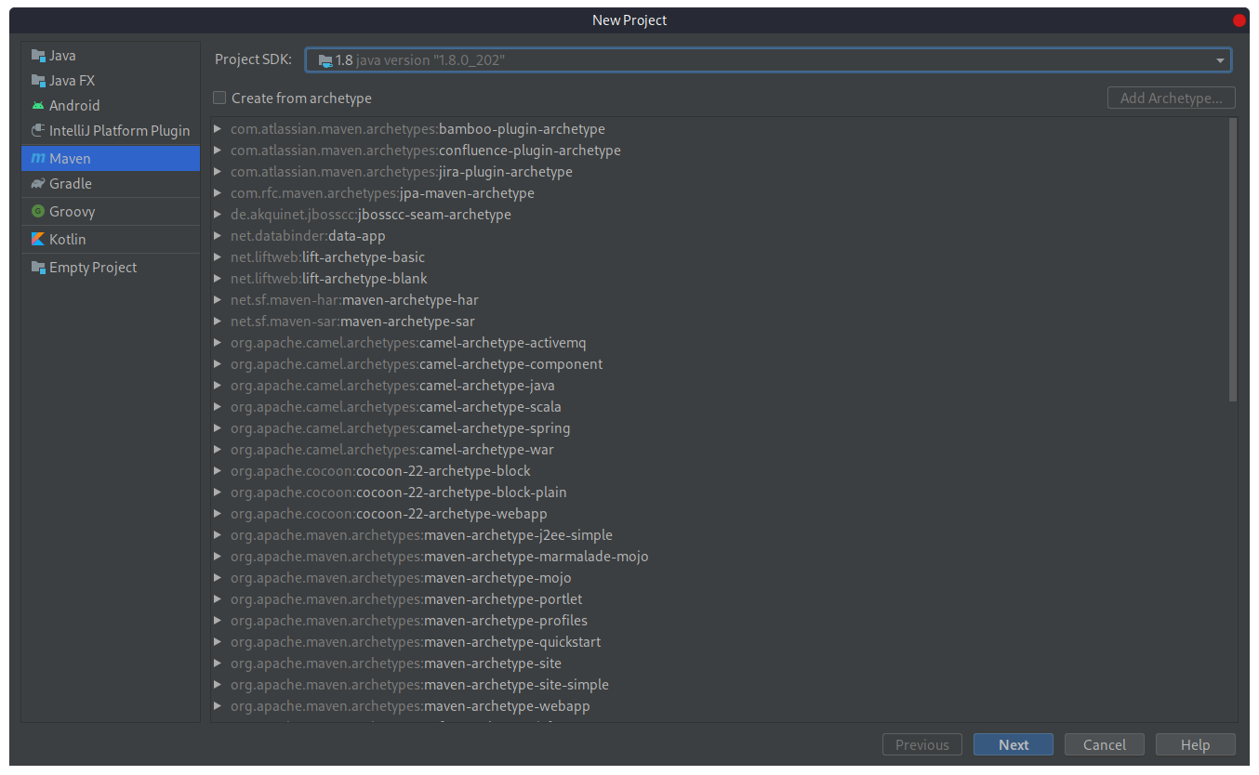This screenshot has height=775, width=1259.
Task: Enable the Create from archetype checkbox
Action: click(219, 98)
